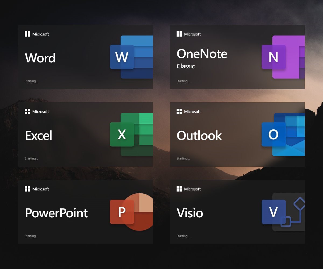Click "Microsoft" wordmark on Word splash
The image size is (323, 269).
(x=41, y=34)
